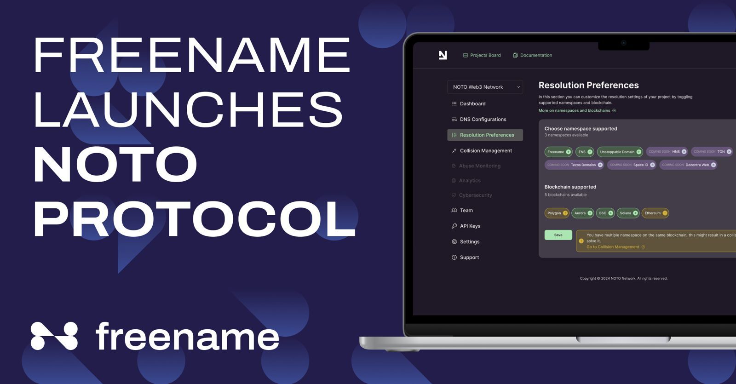Click the Support info icon

[454, 257]
